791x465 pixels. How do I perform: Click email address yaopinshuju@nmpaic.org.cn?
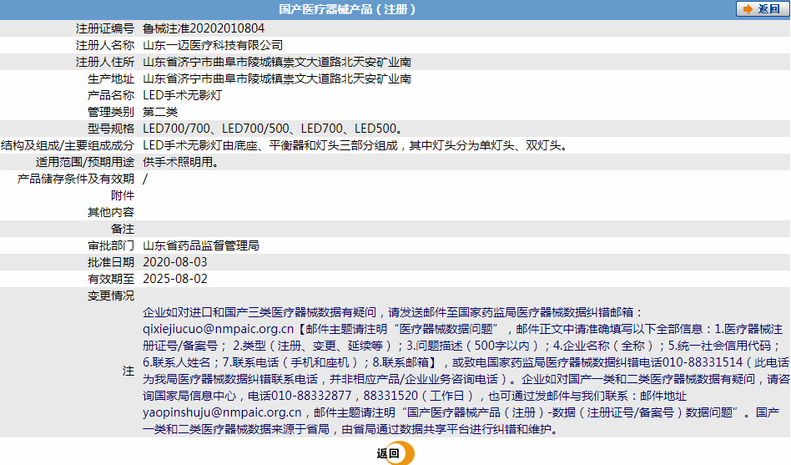pos(222,412)
